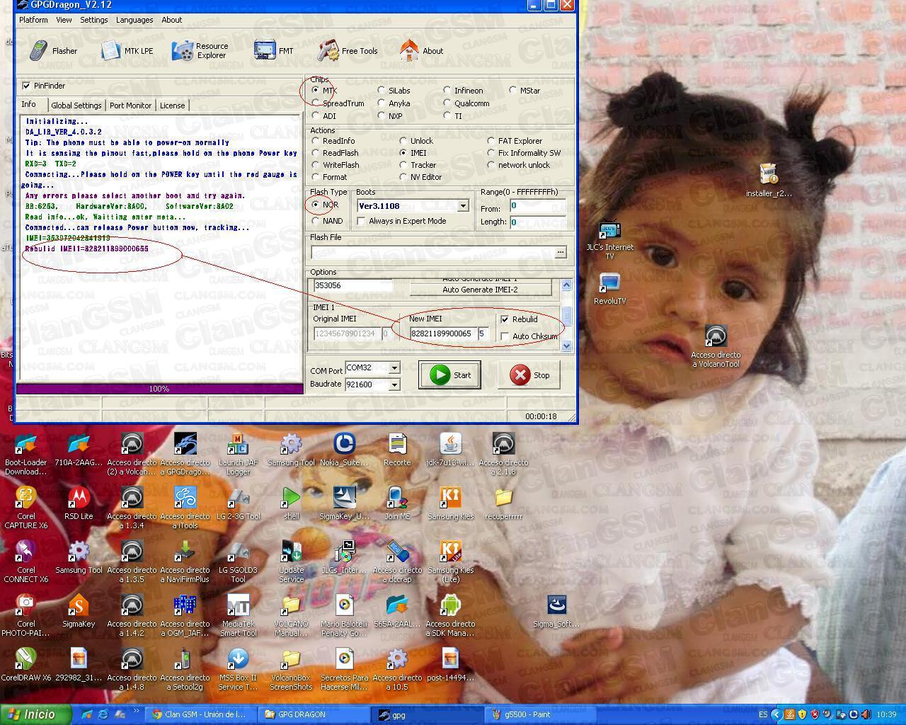Screen dimensions: 906x725
Task: Toggle the Rebuild checkbox
Action: click(505, 319)
